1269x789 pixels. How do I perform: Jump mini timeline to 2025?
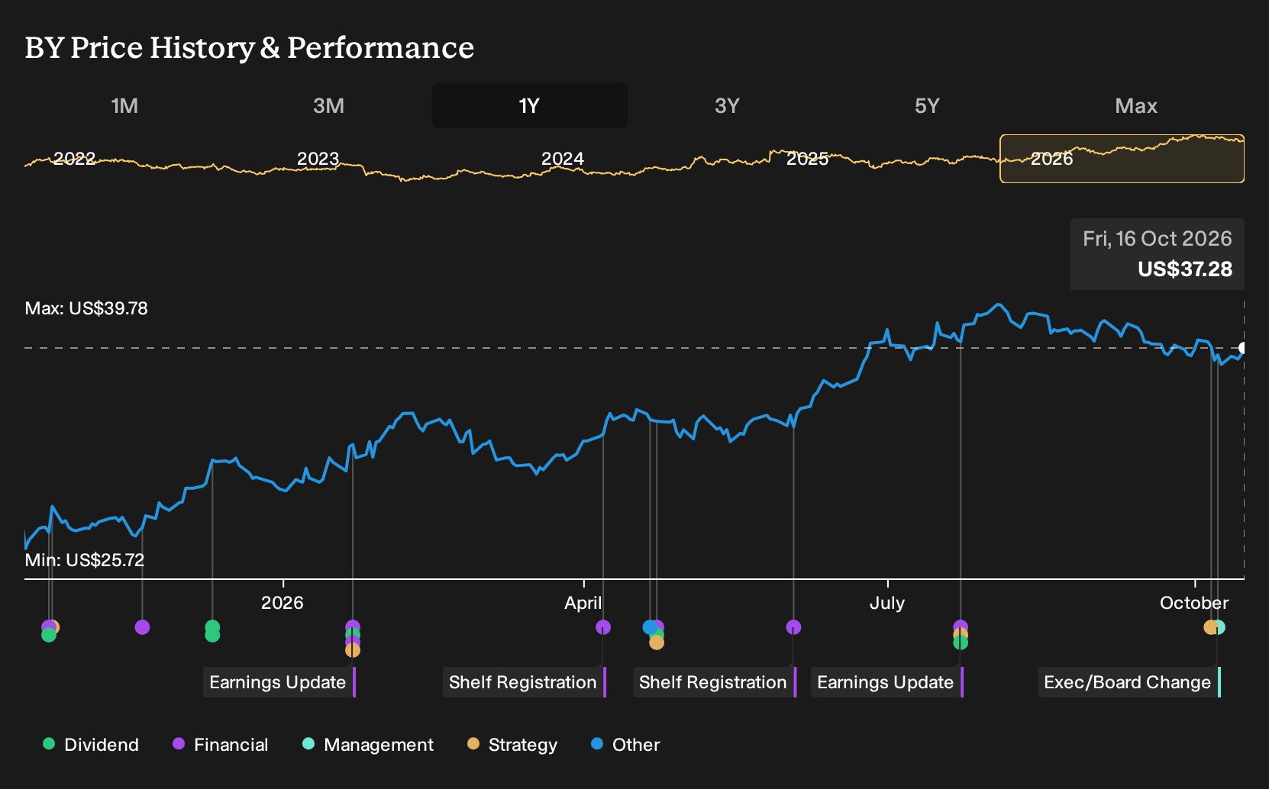pyautogui.click(x=808, y=159)
